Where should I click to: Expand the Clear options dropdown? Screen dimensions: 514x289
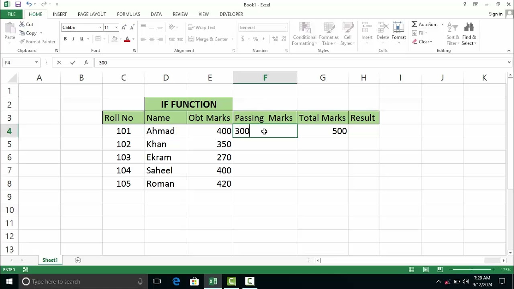pyautogui.click(x=431, y=42)
